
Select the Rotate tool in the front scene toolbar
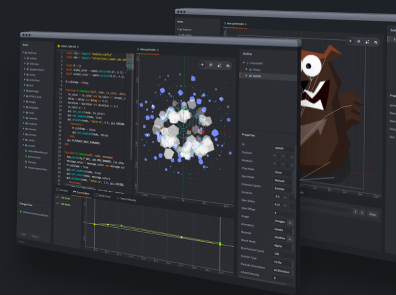coord(211,65)
